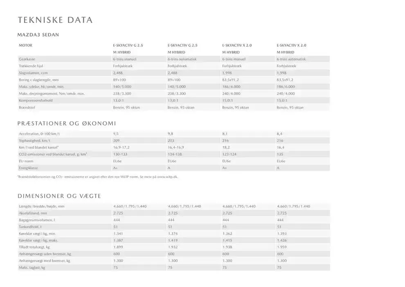The image size is (405, 287).
Task: Click the Tilladt totalvægt, kg row label
Action: click(34, 247)
